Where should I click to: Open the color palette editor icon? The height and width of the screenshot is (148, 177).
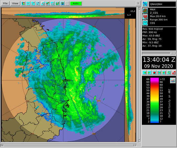click(173, 81)
